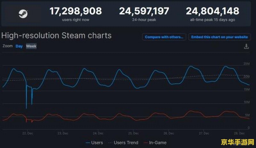Screen dimensions: 256x148
Task: Click the 28. Dec axis label
Action: click(239, 133)
